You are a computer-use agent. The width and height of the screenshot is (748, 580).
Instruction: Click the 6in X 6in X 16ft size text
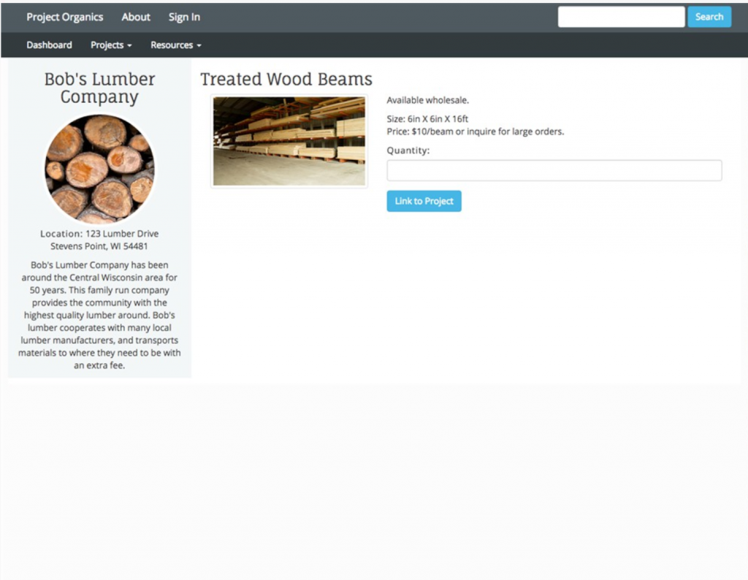pyautogui.click(x=427, y=118)
